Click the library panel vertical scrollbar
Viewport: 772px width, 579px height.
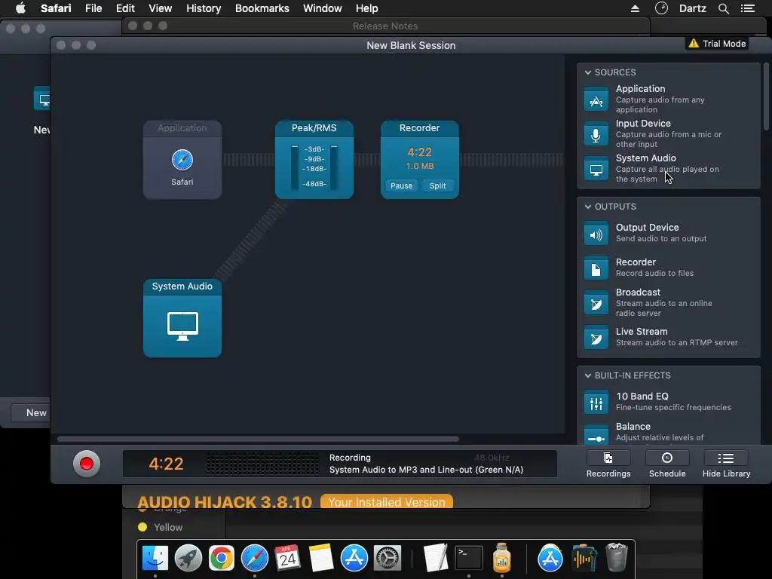766,96
